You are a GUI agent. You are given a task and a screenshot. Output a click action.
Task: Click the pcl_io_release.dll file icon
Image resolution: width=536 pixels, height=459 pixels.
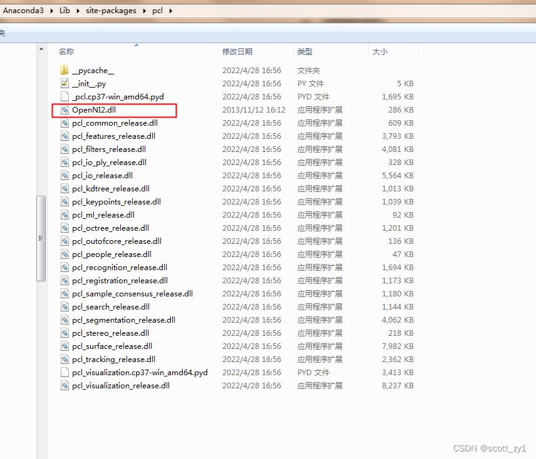coord(64,176)
